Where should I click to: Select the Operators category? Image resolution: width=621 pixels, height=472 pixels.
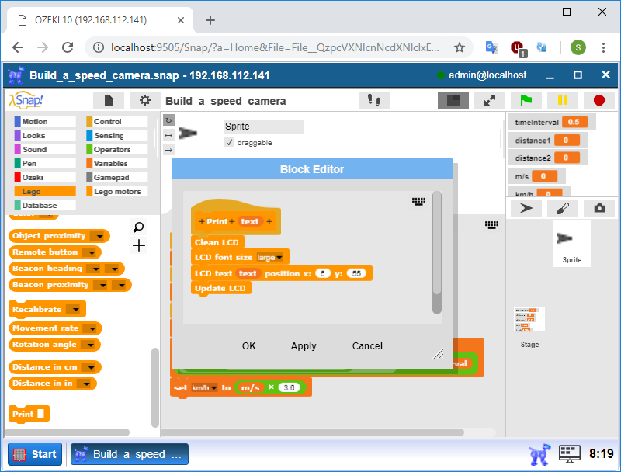click(x=117, y=149)
